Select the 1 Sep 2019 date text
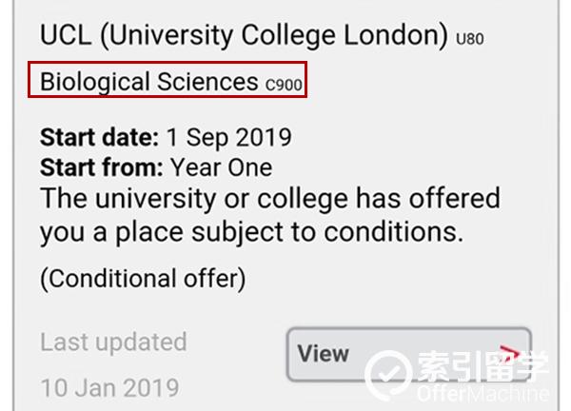Viewport: 571px width, 411px height. coord(229,138)
